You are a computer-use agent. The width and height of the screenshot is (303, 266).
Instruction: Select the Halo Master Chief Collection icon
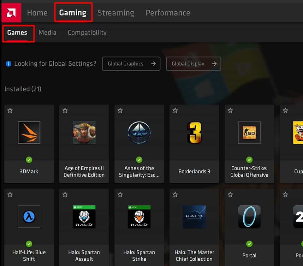194,217
